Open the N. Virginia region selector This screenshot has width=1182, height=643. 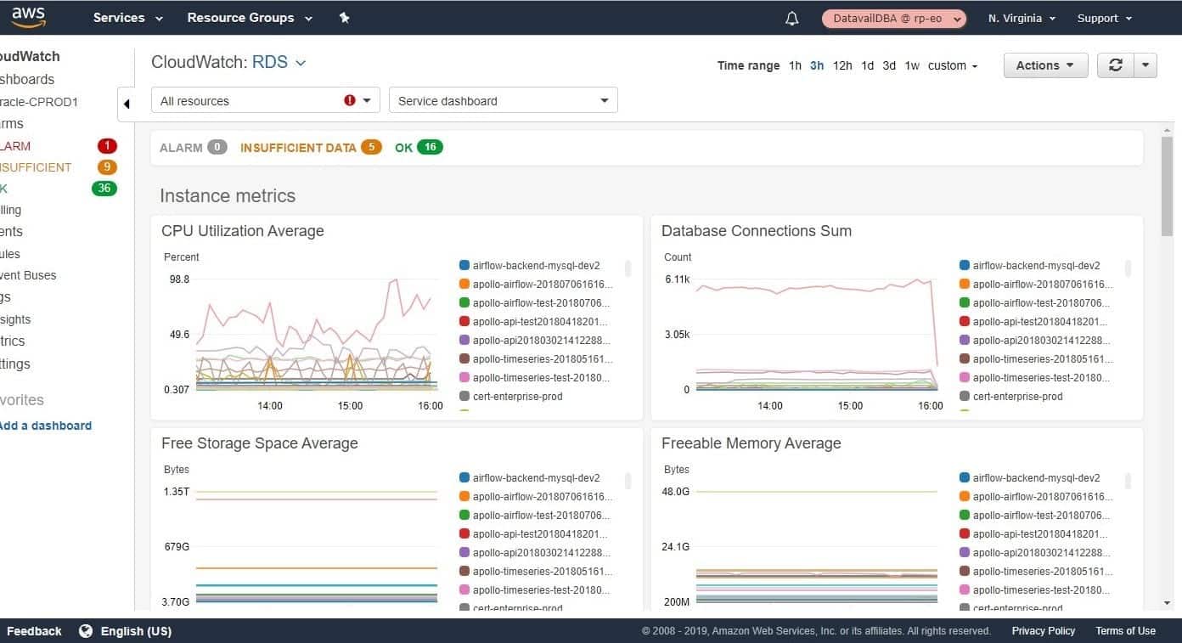coord(1022,18)
